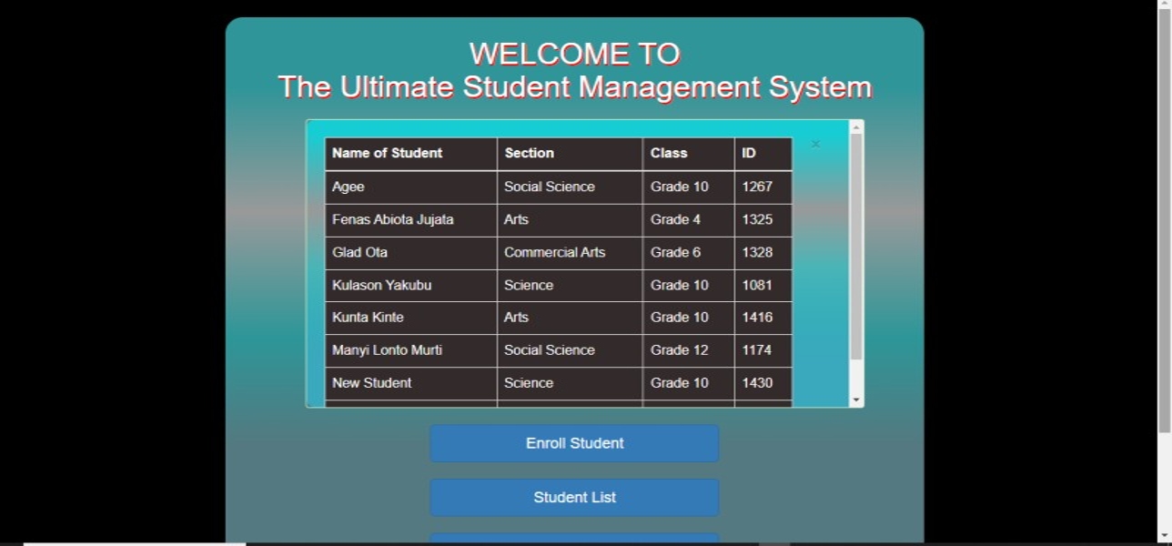Viewport: 1172px width, 546px height.
Task: Click the page scroll down arrow
Action: (1164, 535)
